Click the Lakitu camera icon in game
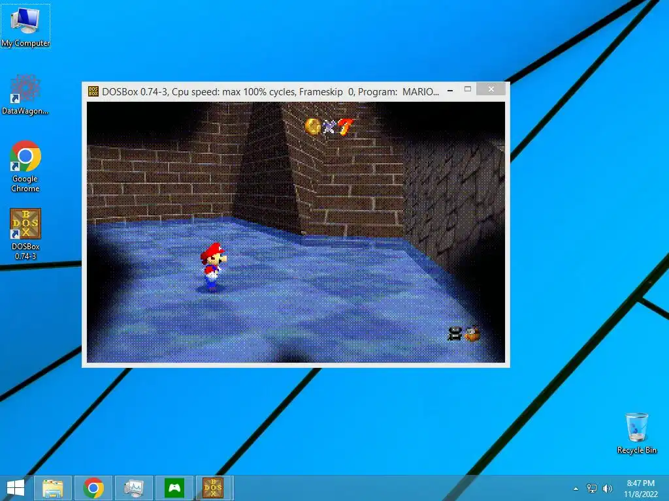669x501 pixels. point(472,333)
